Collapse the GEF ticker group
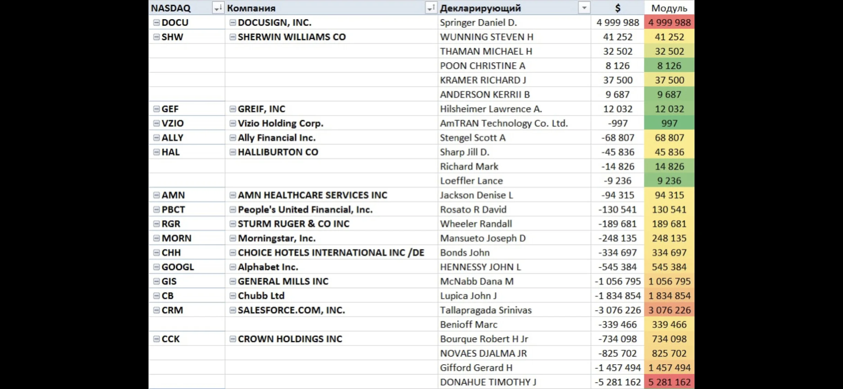843x389 pixels. pyautogui.click(x=156, y=109)
